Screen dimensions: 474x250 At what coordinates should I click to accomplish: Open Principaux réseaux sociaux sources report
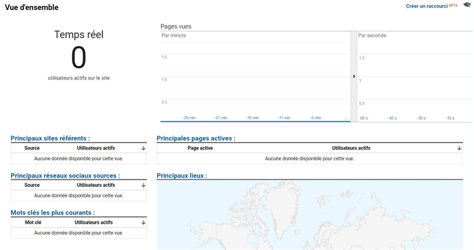65,176
